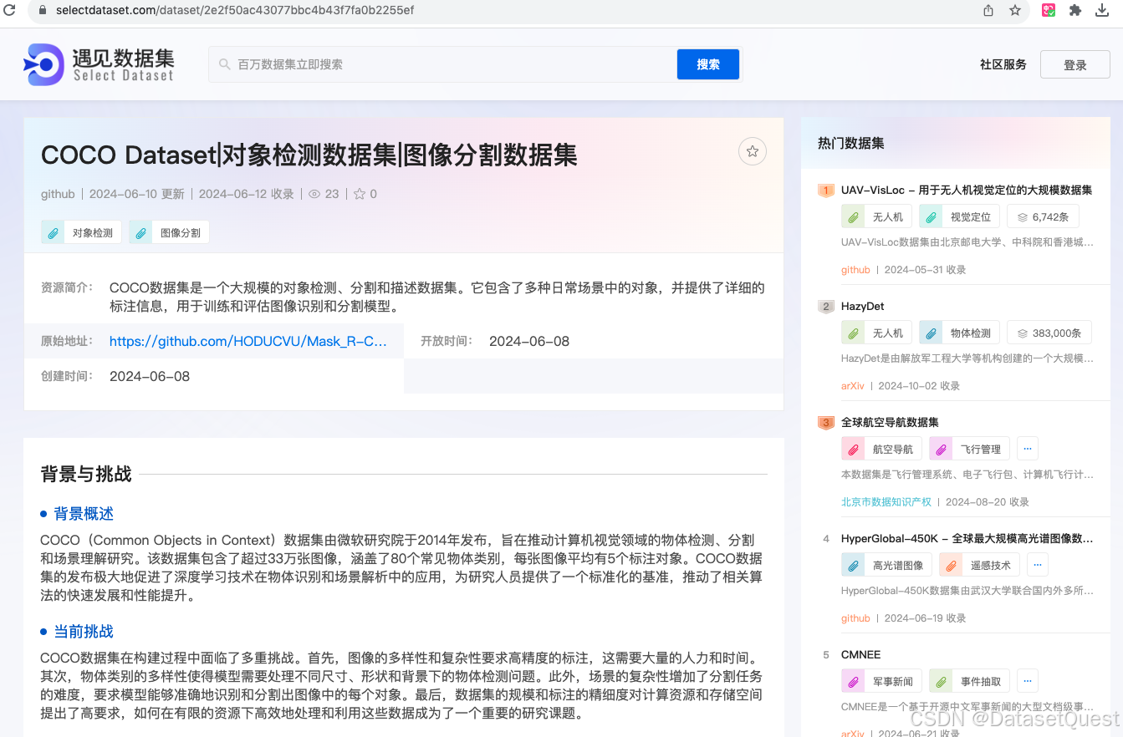Click the 军事新闻 tag
Viewport: 1123px width, 737px height.
click(881, 681)
